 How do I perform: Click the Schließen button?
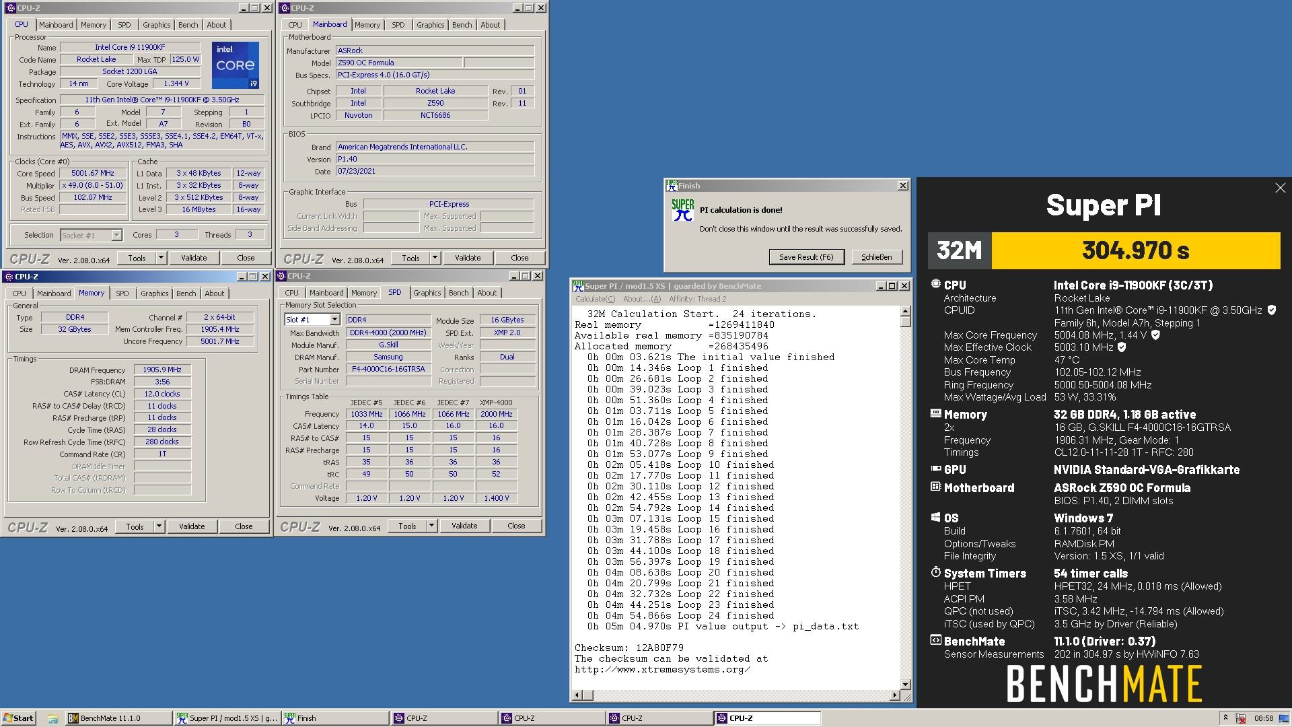[876, 257]
